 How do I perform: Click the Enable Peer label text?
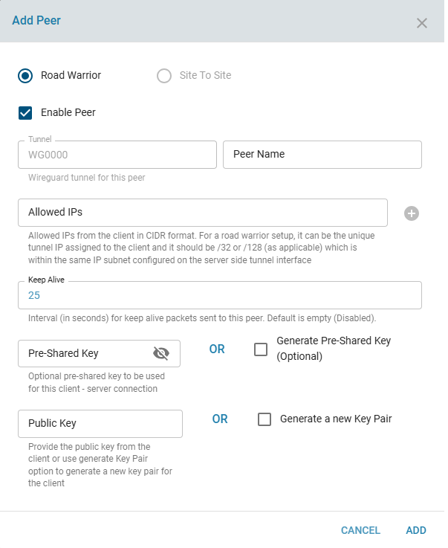[68, 113]
